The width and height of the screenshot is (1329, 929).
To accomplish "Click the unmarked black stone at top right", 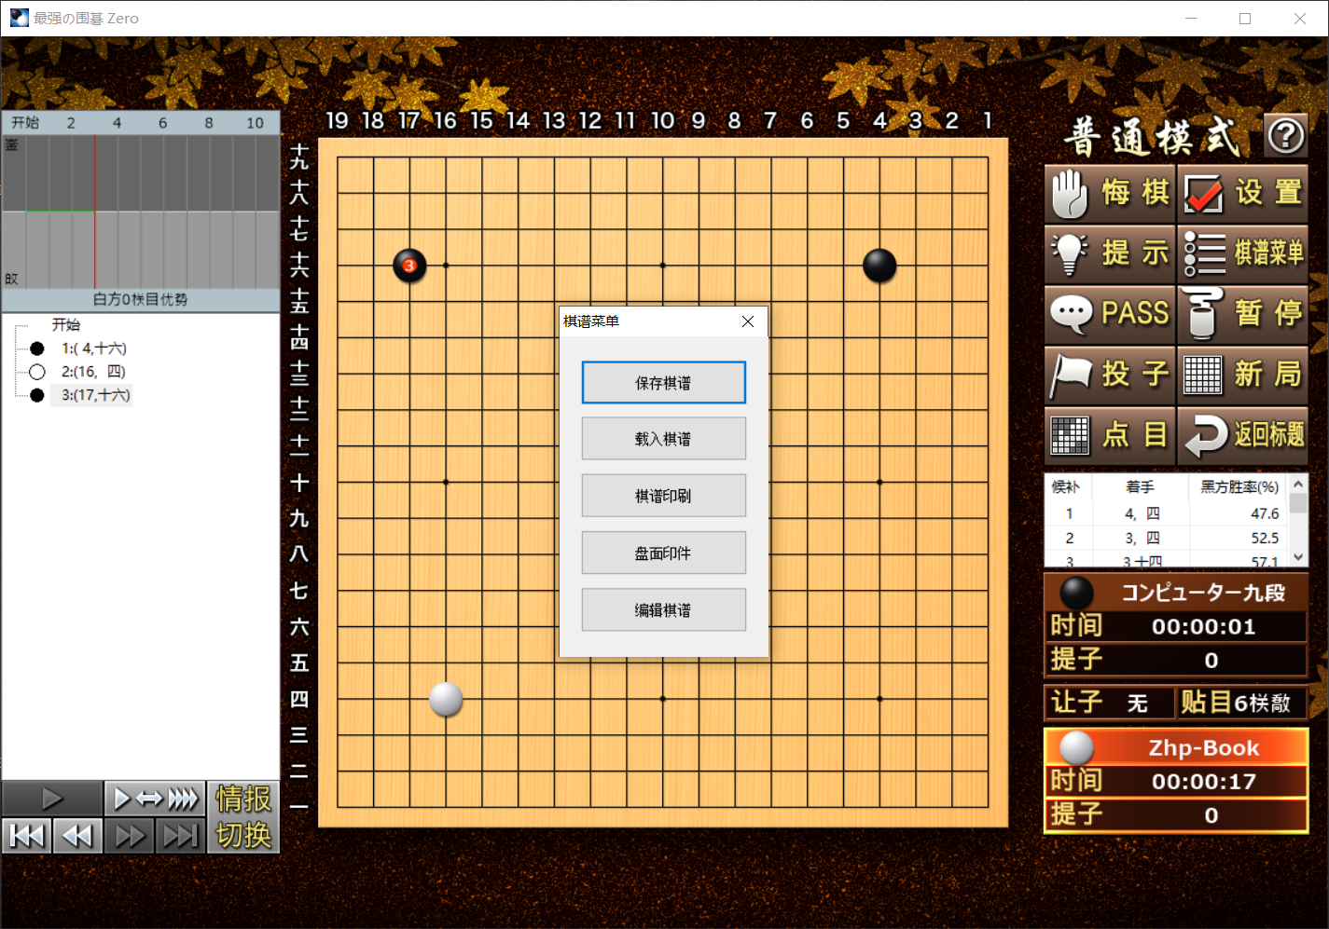I will pyautogui.click(x=879, y=266).
